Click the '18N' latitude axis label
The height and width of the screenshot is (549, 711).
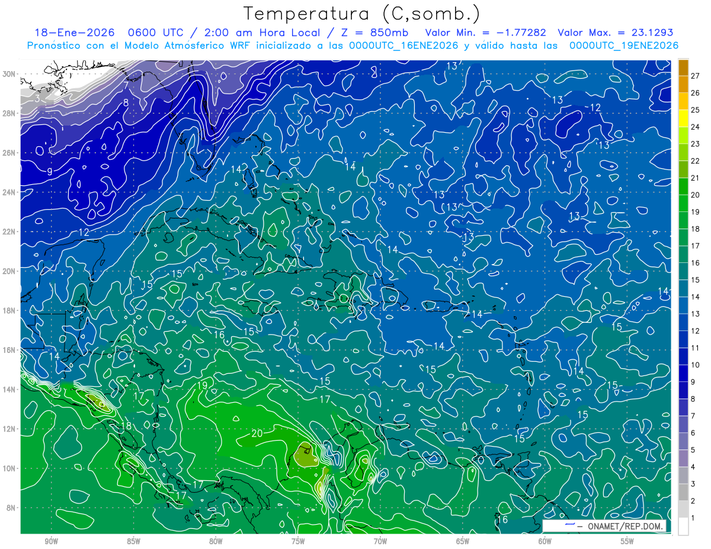(9, 310)
